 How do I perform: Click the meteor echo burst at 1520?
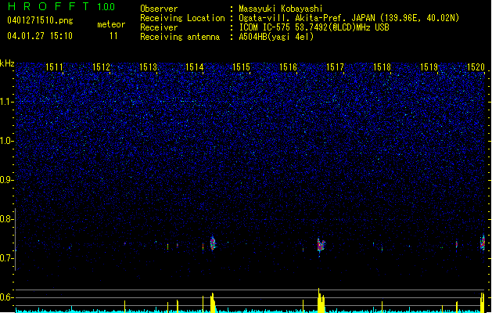pyautogui.click(x=483, y=243)
